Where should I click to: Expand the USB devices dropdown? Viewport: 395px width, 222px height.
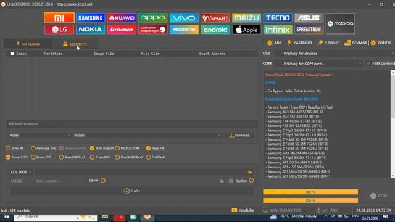coord(335,54)
